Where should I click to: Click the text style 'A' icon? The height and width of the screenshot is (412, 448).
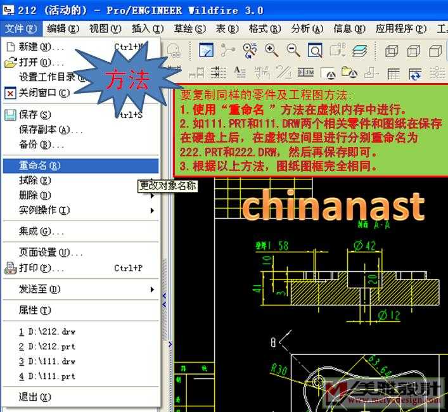click(240, 72)
